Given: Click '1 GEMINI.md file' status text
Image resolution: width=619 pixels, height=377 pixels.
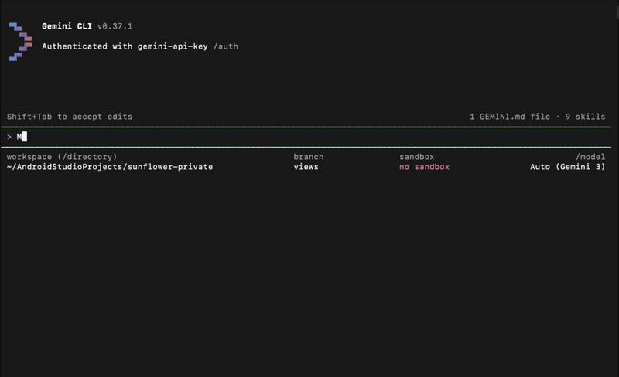Looking at the screenshot, I should (510, 117).
